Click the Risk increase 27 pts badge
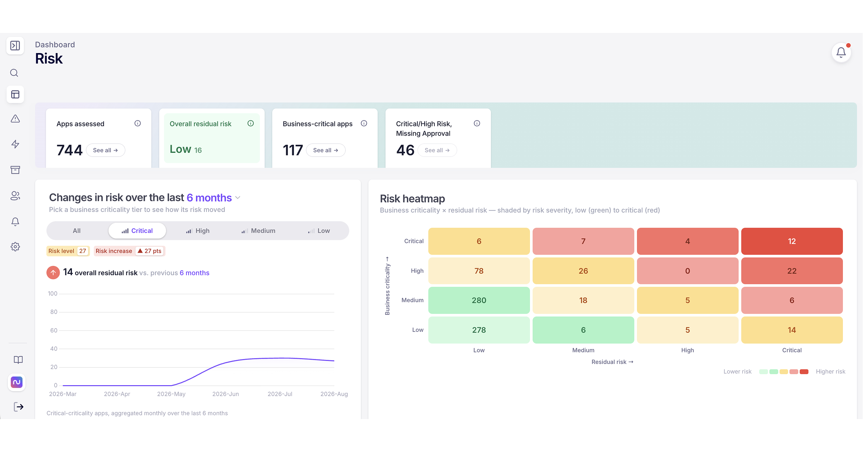 click(x=129, y=251)
